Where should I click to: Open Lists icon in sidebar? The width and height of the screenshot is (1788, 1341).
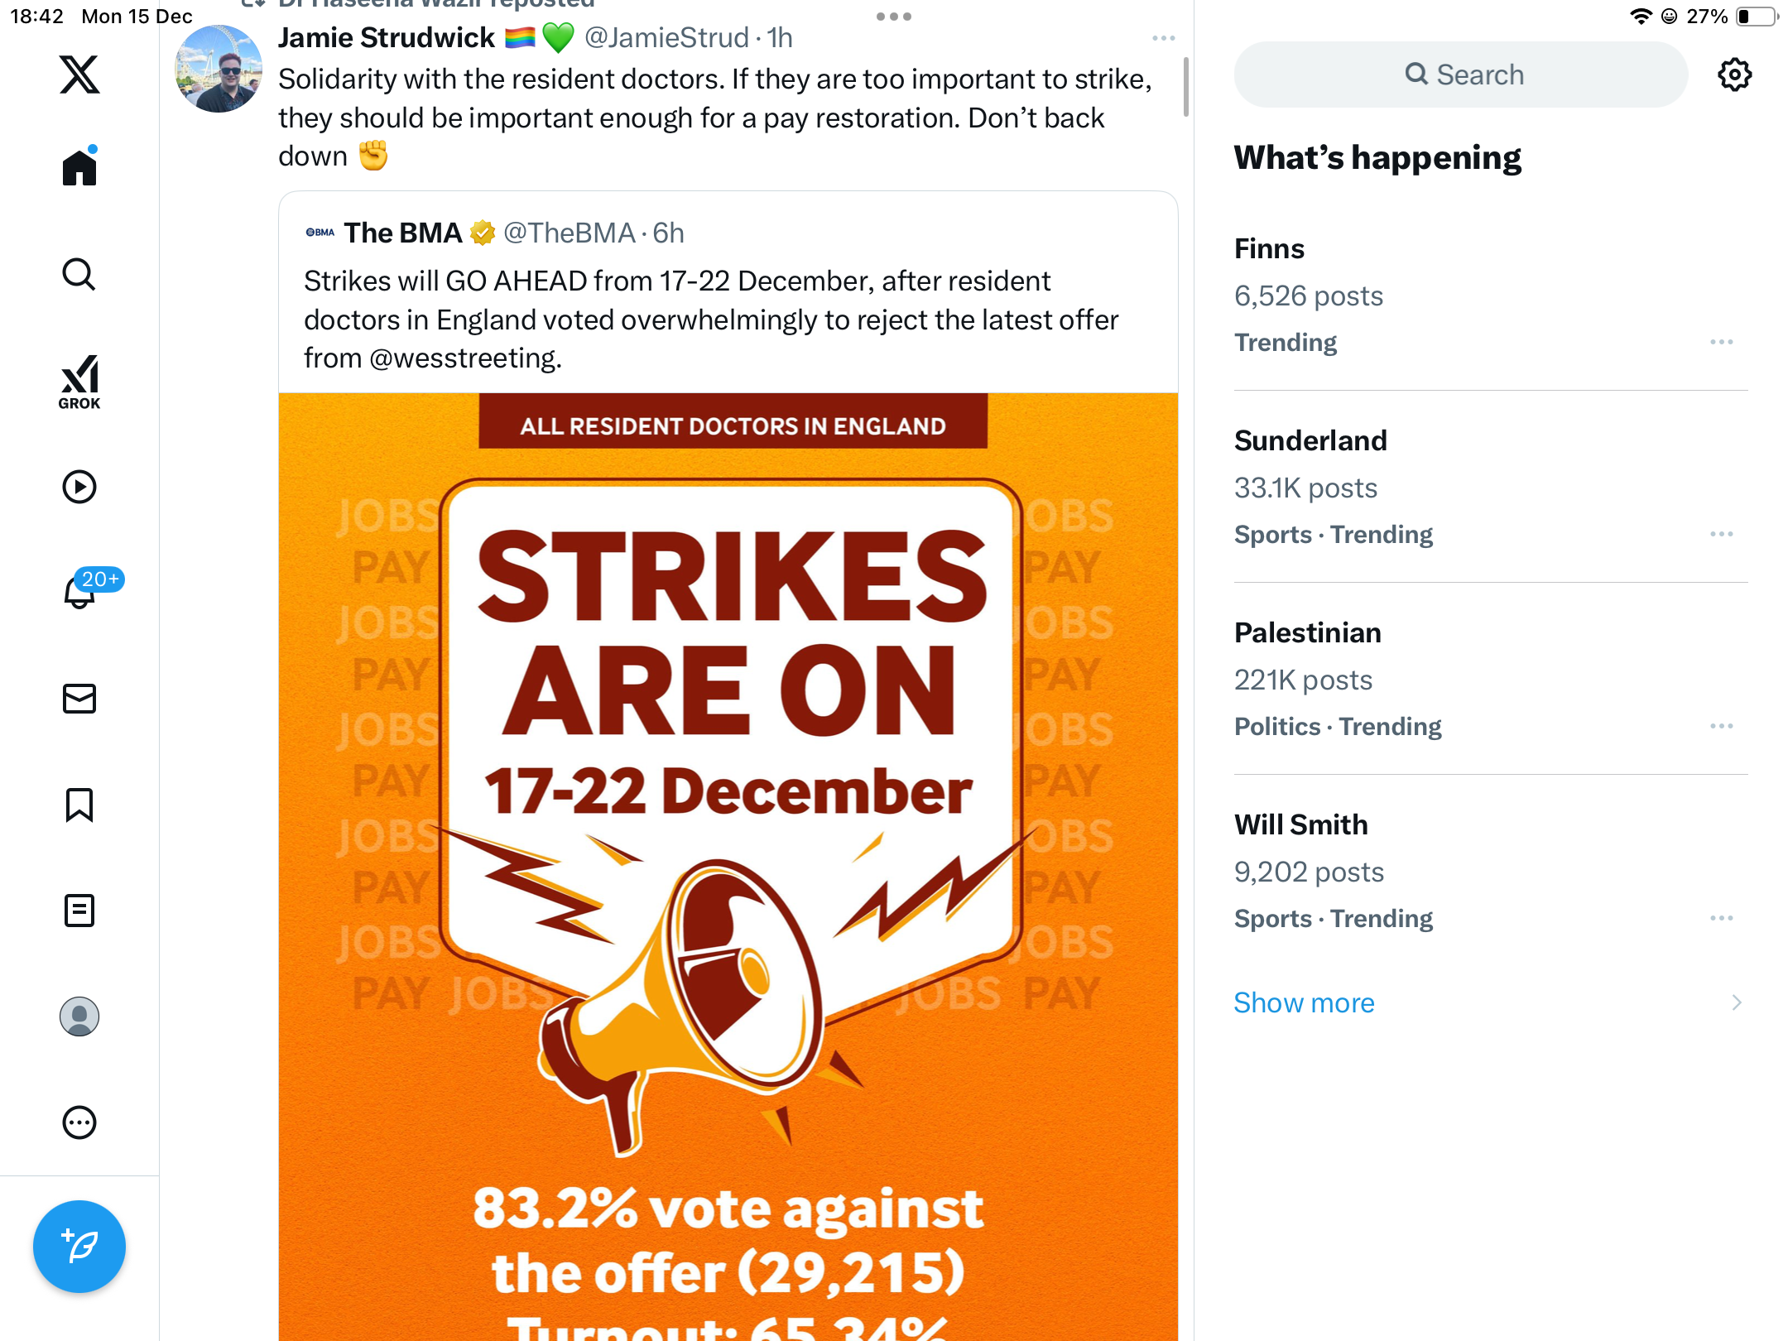(x=79, y=911)
